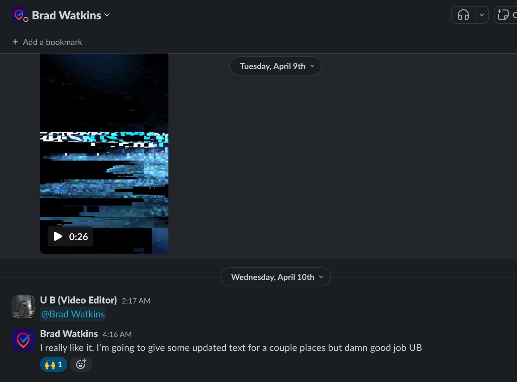Toggle the raised hands reaction
Viewport: 517px width, 382px height.
coord(53,365)
